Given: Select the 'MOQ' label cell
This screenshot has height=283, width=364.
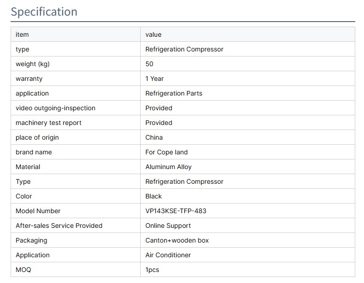Looking at the screenshot, I should pos(23,270).
